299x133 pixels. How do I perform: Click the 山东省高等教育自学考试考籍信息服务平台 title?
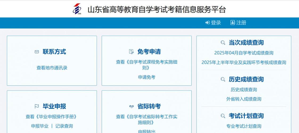(157, 10)
